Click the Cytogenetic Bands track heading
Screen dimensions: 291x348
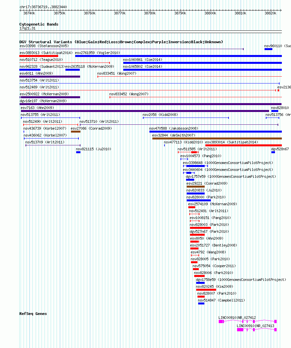(39, 25)
